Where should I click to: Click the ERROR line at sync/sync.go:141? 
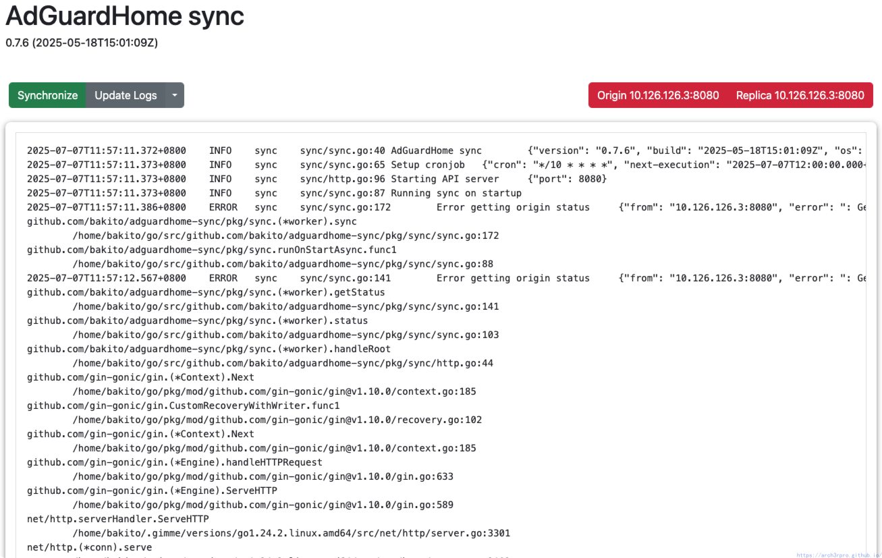[446, 278]
